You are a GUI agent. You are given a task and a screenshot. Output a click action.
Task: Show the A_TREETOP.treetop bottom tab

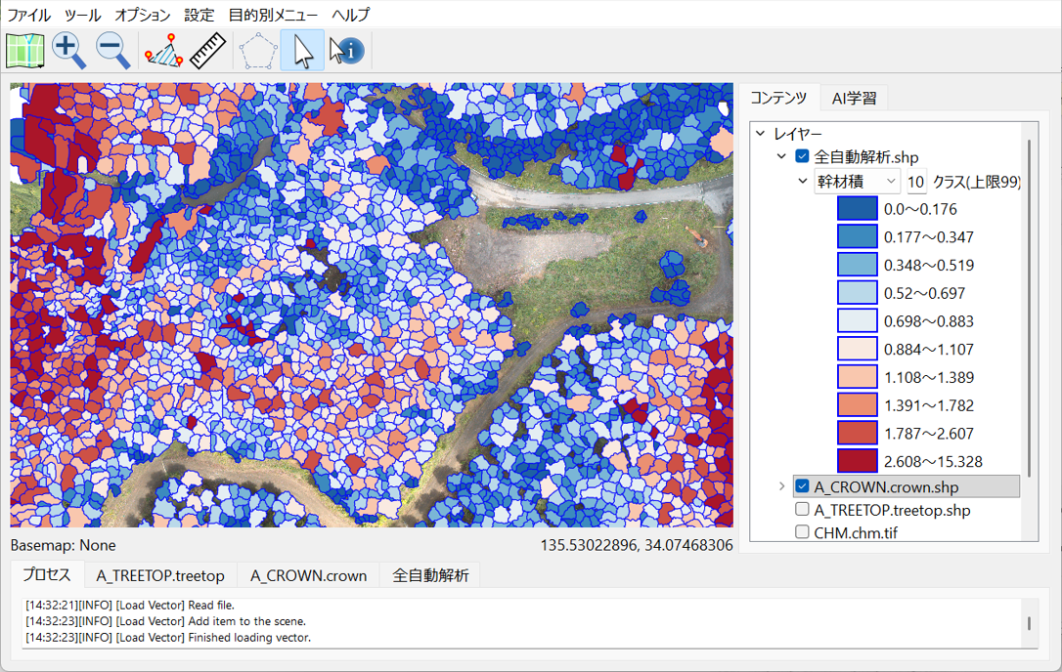[160, 575]
